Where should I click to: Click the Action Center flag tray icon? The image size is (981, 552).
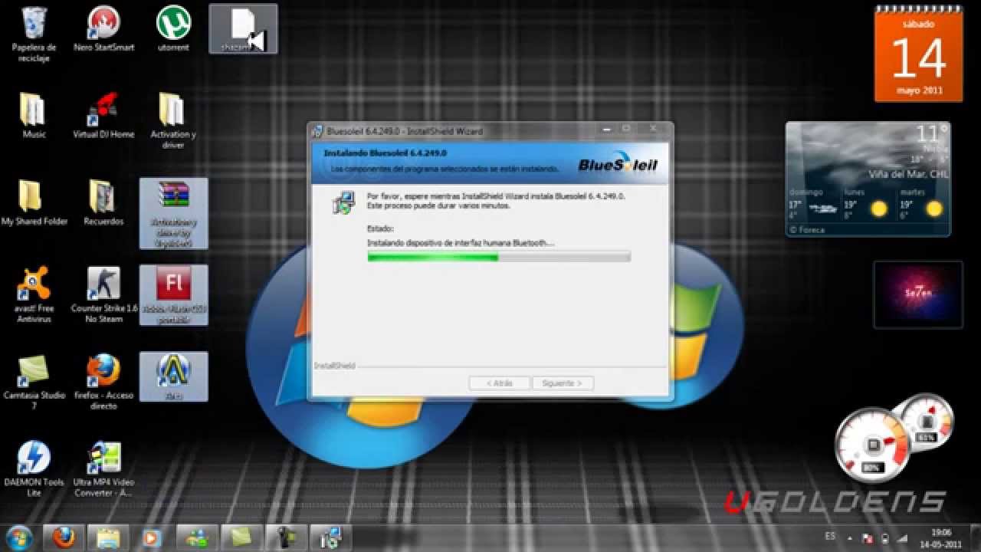point(868,537)
